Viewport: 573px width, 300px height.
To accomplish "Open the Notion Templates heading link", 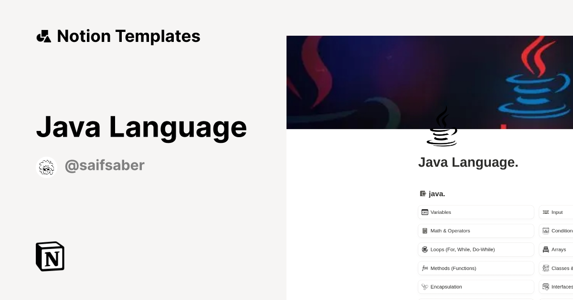I will pos(128,36).
